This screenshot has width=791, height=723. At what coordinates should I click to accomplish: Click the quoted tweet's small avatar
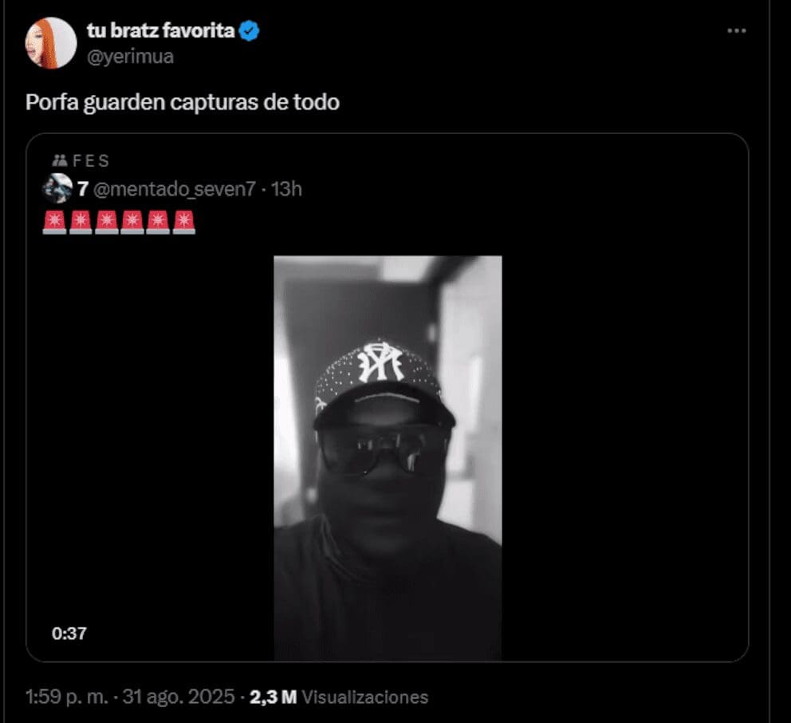pos(57,189)
